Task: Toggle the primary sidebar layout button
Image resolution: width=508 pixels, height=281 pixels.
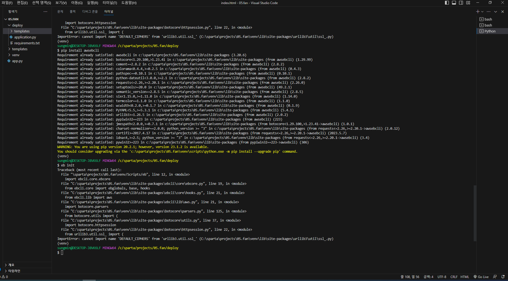Action: (447, 3)
